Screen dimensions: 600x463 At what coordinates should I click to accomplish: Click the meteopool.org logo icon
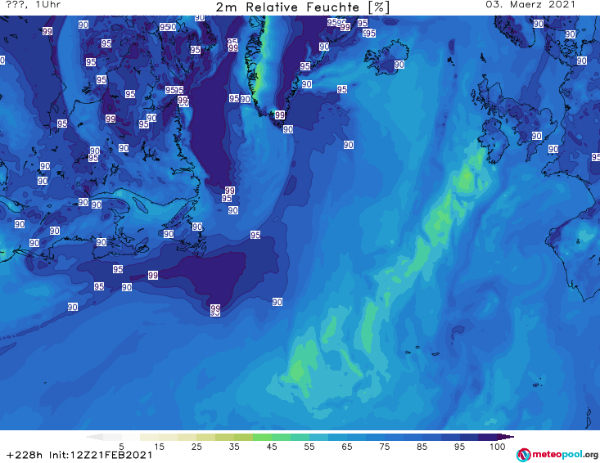point(523,455)
